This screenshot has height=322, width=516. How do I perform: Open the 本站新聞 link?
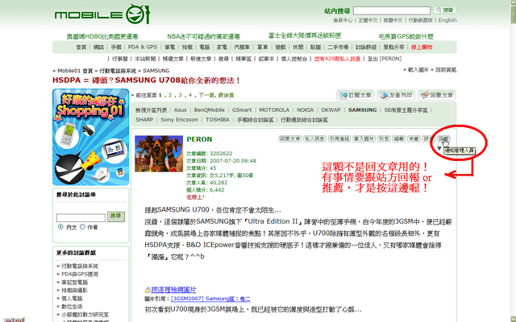[x=145, y=59]
